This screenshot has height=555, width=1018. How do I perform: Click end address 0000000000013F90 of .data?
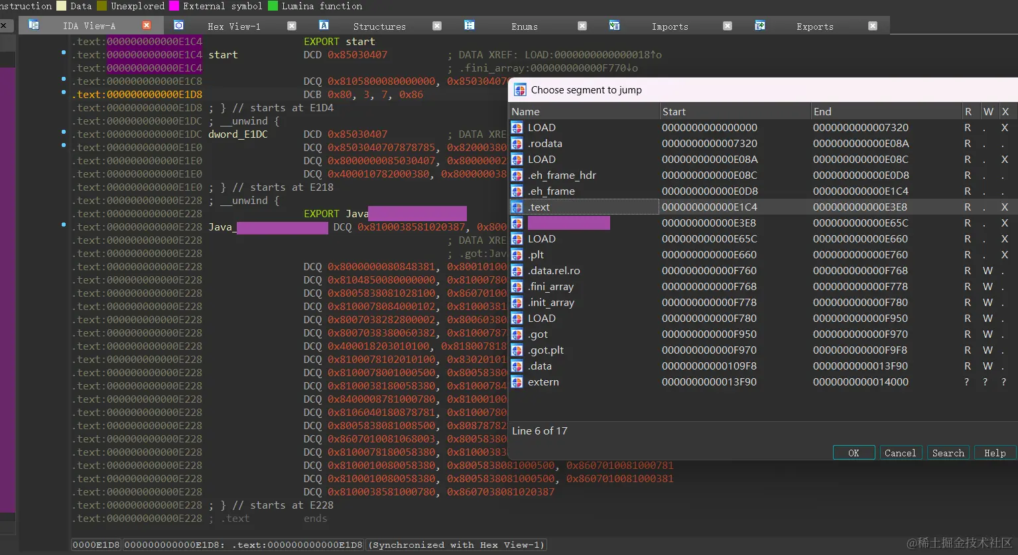coord(860,366)
